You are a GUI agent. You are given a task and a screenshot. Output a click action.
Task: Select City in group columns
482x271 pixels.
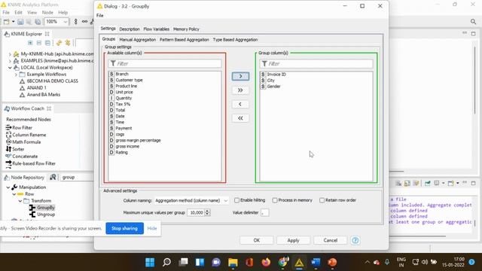[x=270, y=81]
